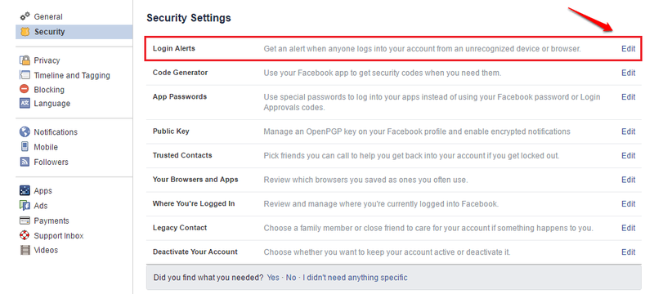Image resolution: width=654 pixels, height=294 pixels.
Task: Open Mobile settings
Action: [46, 147]
